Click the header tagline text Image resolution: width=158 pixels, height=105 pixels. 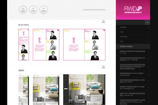pyautogui.click(x=94, y=10)
